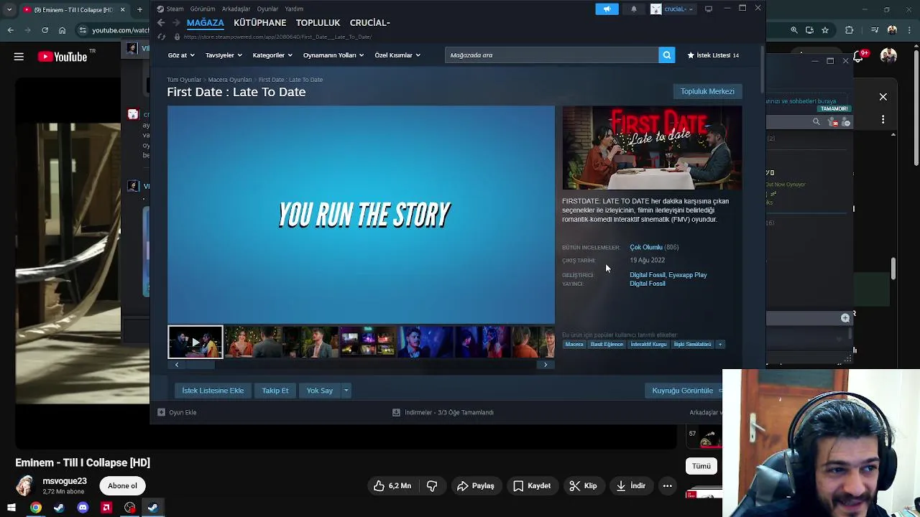Image resolution: width=920 pixels, height=517 pixels.
Task: Dislike the Eminem video
Action: pos(432,486)
